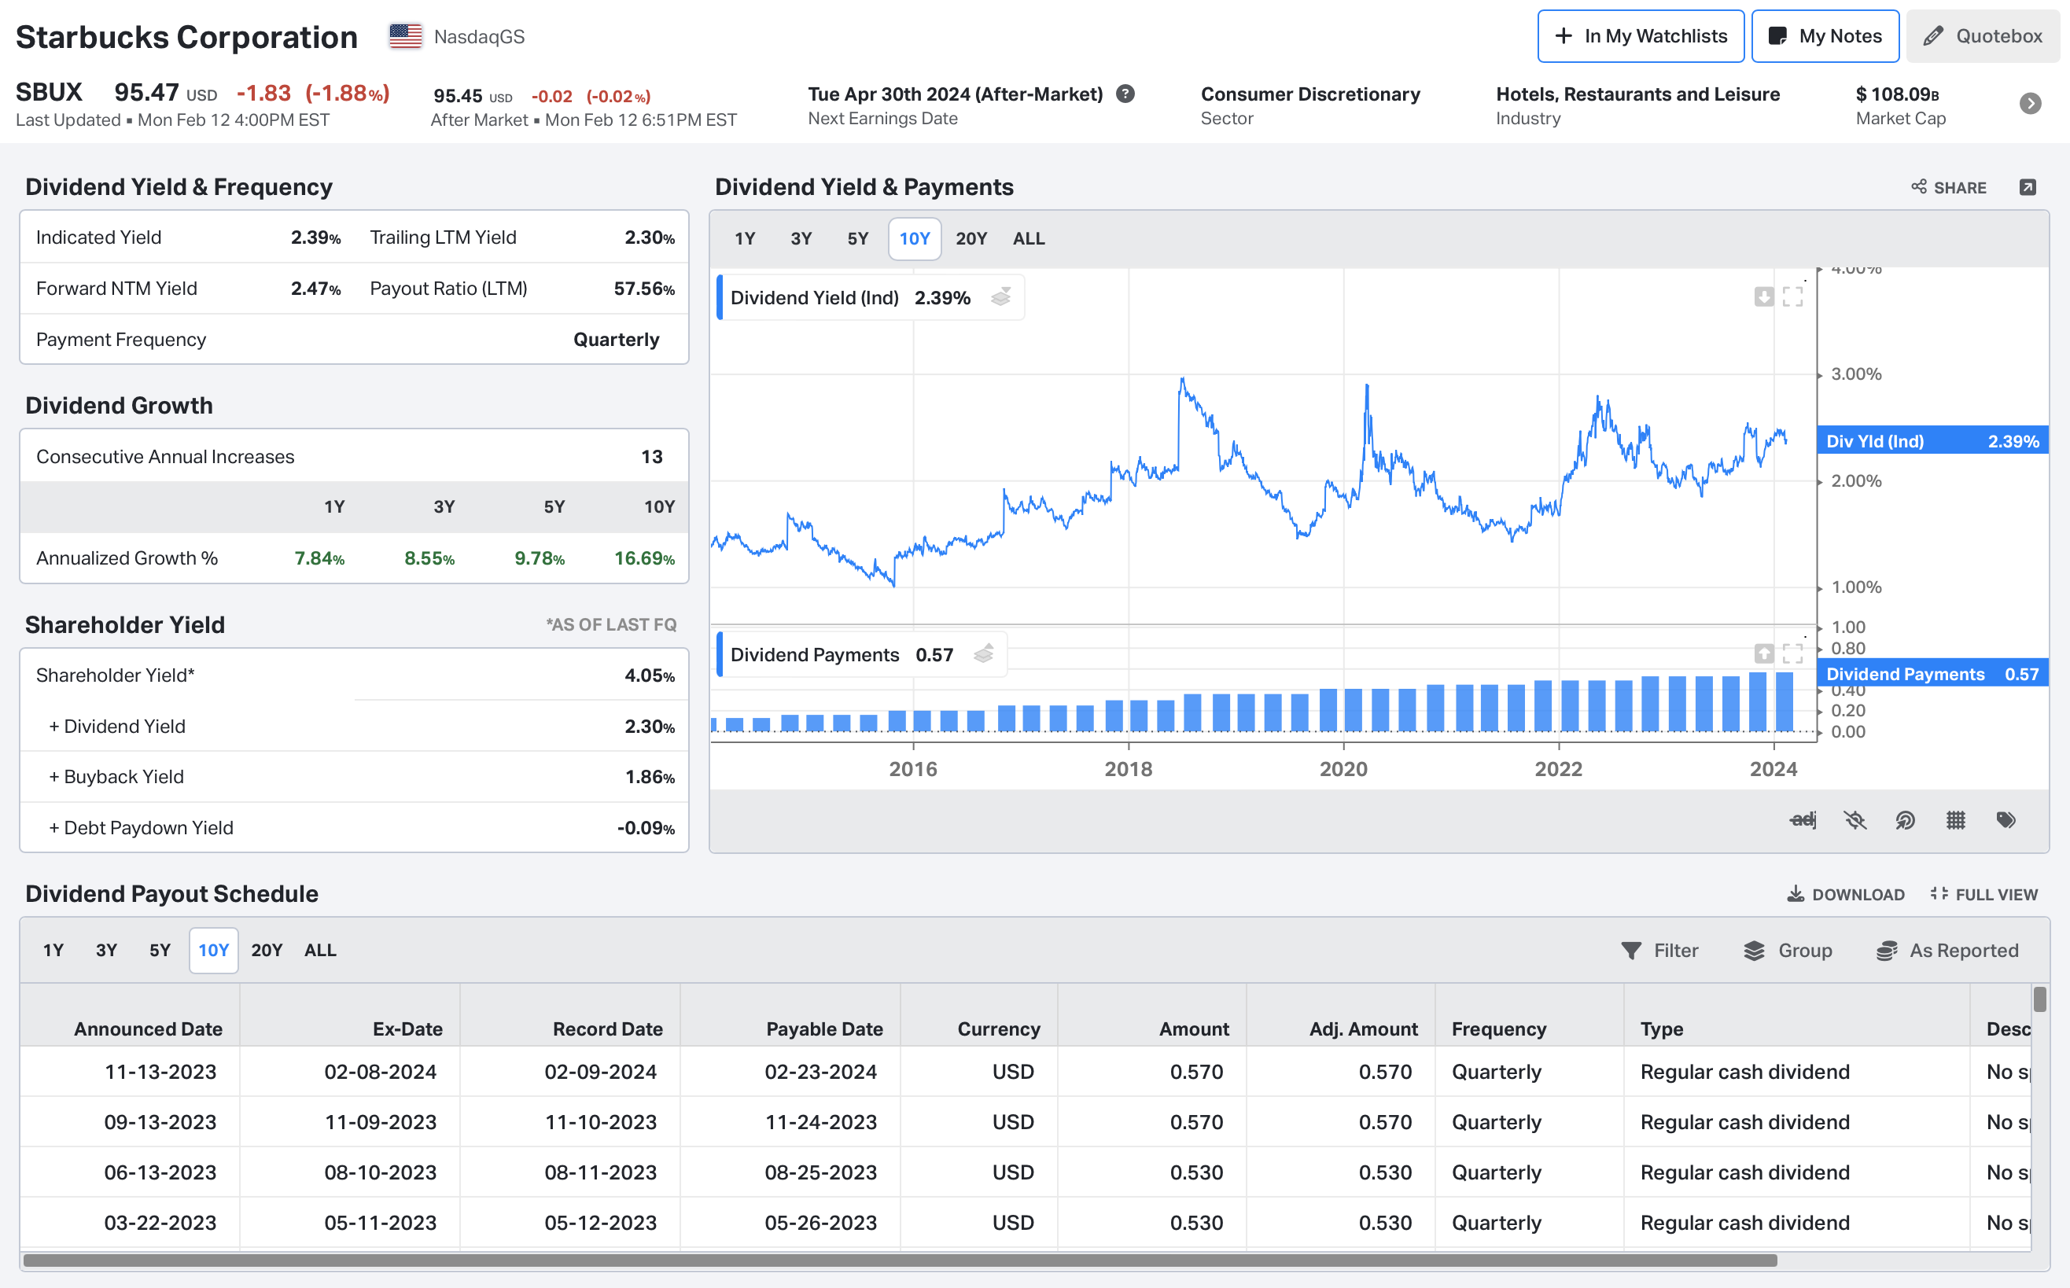Open the payout table Group options

1787,951
